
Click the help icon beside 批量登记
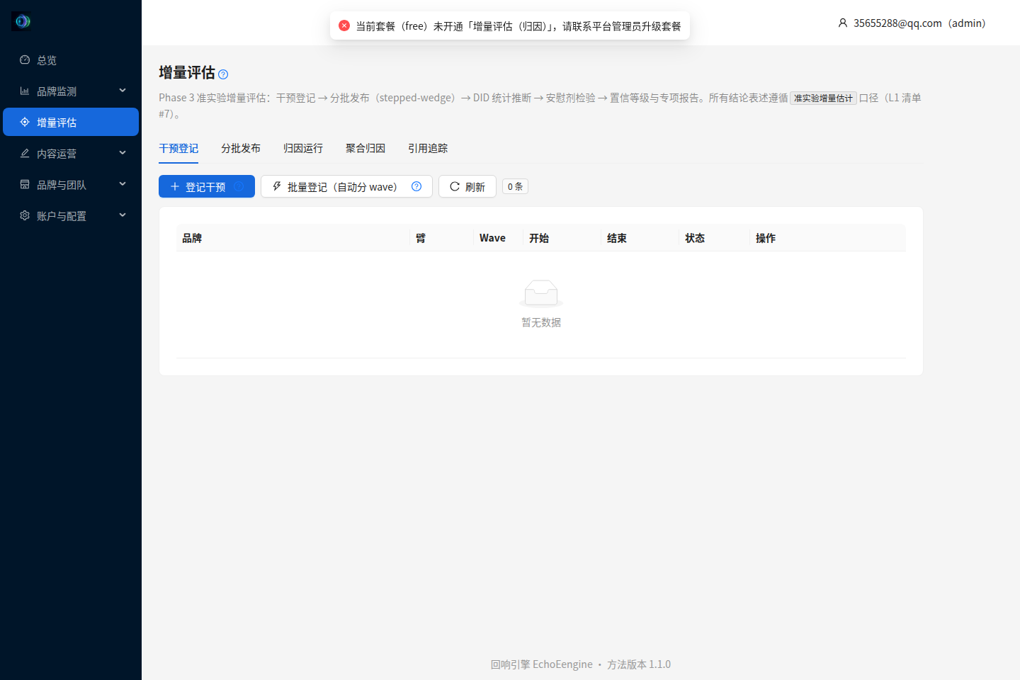(416, 186)
